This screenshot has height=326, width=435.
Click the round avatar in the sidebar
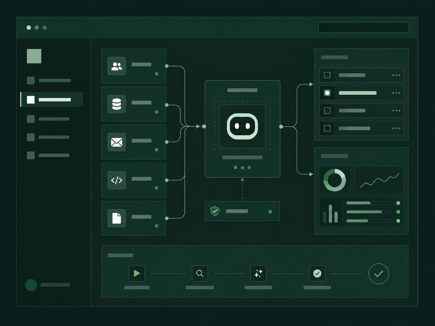click(31, 285)
